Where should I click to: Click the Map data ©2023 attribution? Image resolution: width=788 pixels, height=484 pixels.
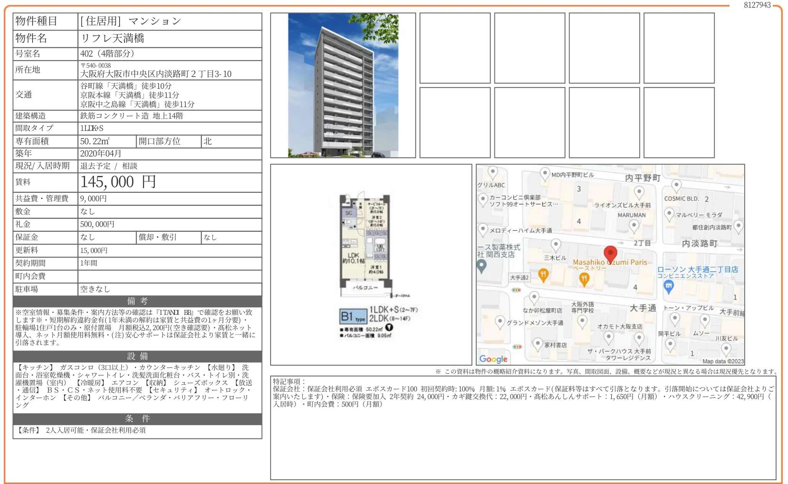723,361
